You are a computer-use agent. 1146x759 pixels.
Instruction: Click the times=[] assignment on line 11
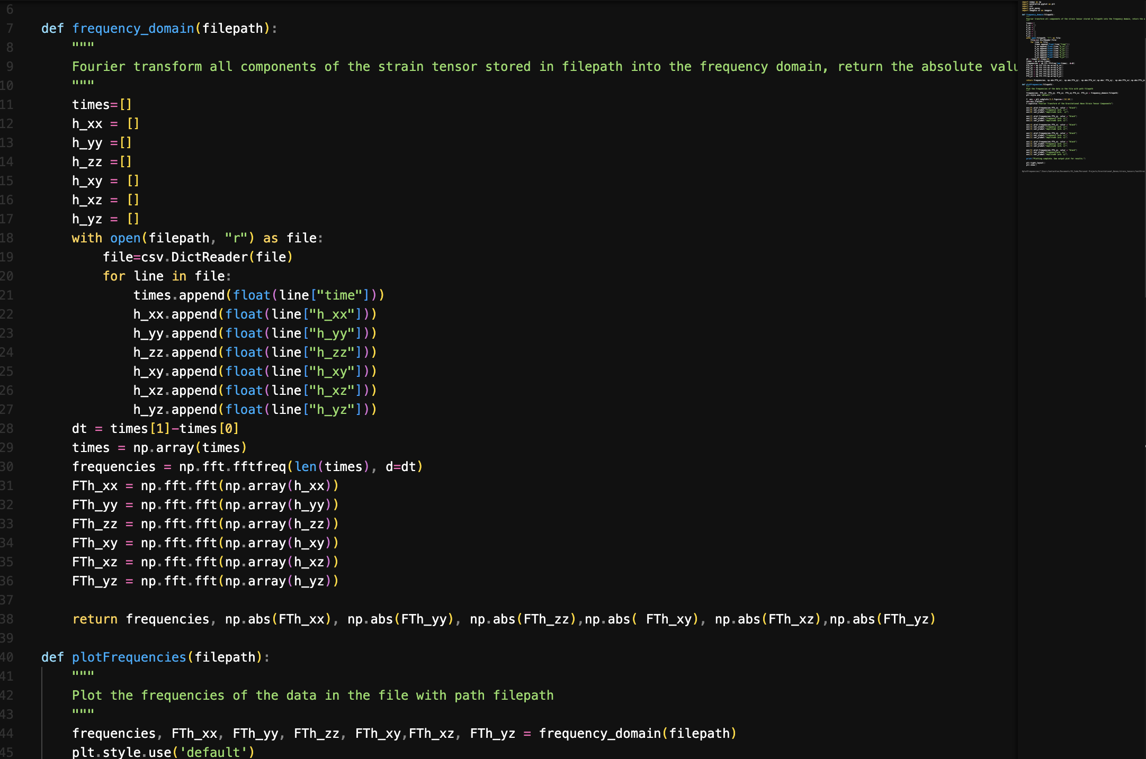click(102, 105)
